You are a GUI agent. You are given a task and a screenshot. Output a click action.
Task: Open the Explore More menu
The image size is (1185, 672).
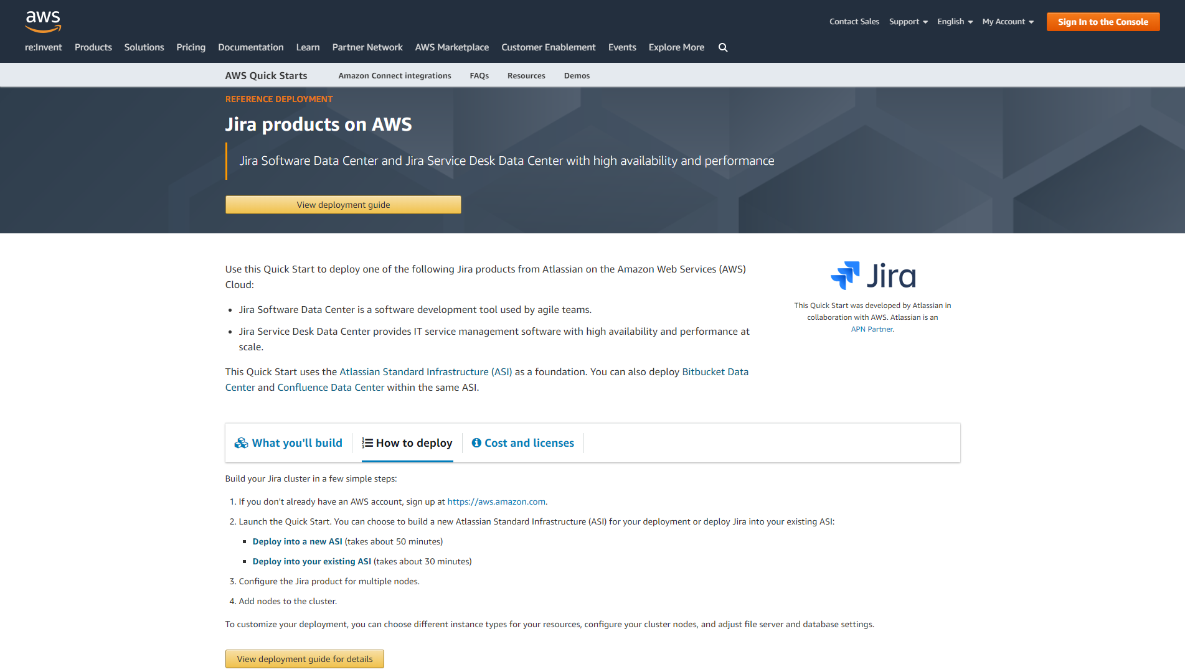676,47
